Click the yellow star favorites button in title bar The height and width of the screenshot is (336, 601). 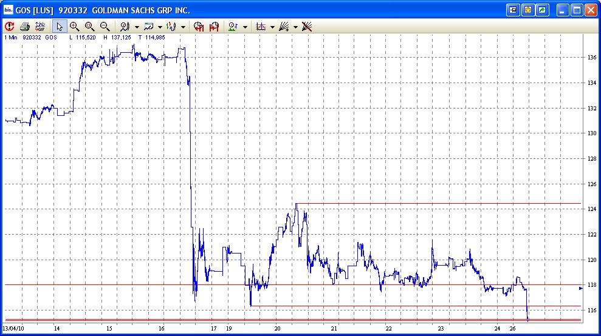click(527, 10)
